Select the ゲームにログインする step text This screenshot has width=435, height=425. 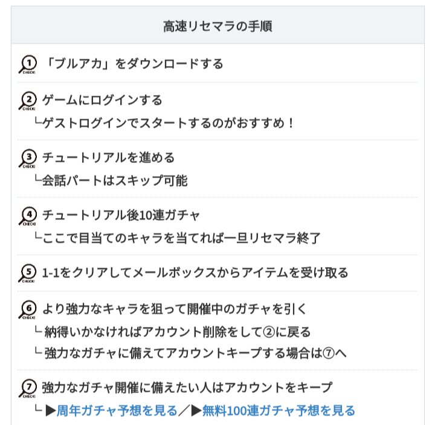(102, 100)
